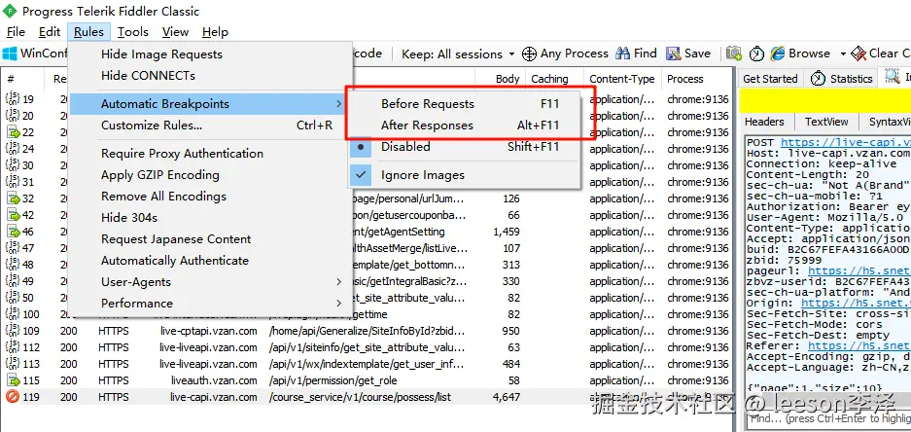Open the live-capi POST URL link
The height and width of the screenshot is (432, 911).
[x=845, y=142]
